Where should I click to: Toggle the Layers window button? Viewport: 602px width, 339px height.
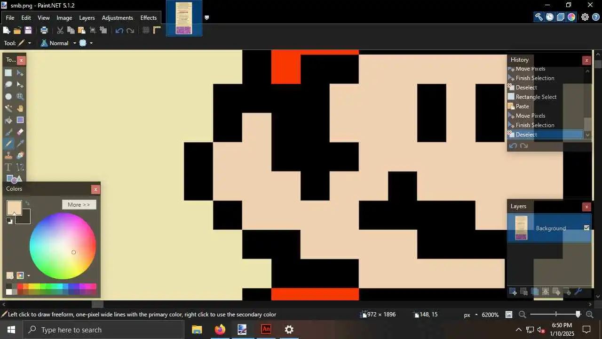pos(561,17)
